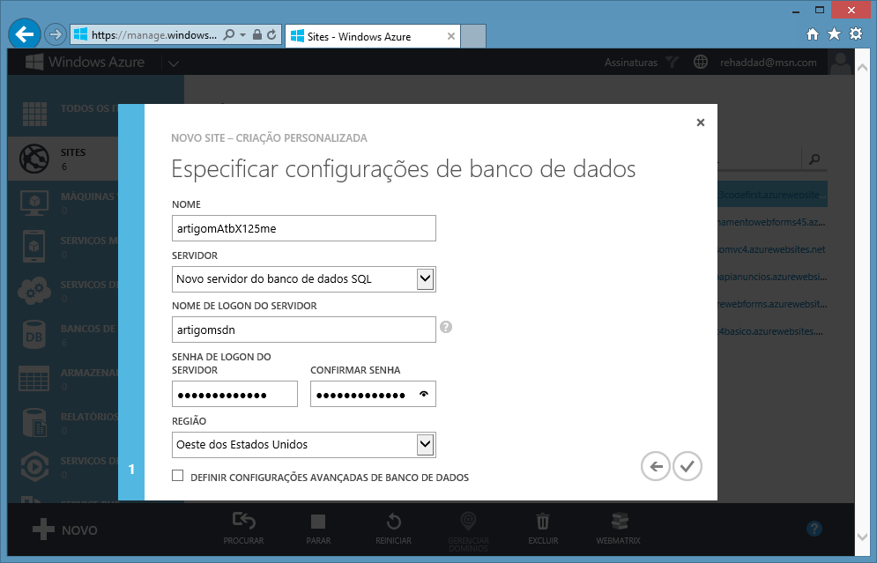
Task: Confirm dialog with the checkmark button
Action: 687,466
